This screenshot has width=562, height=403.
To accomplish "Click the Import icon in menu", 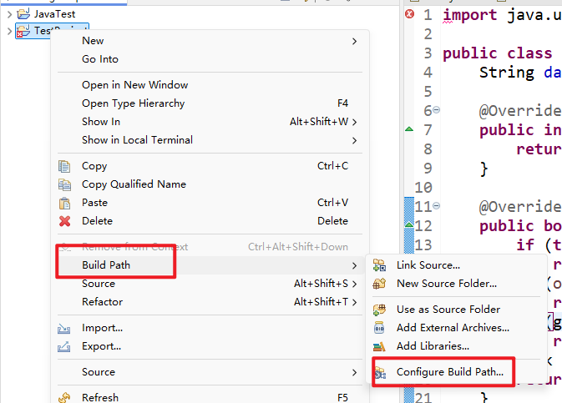I will click(64, 328).
